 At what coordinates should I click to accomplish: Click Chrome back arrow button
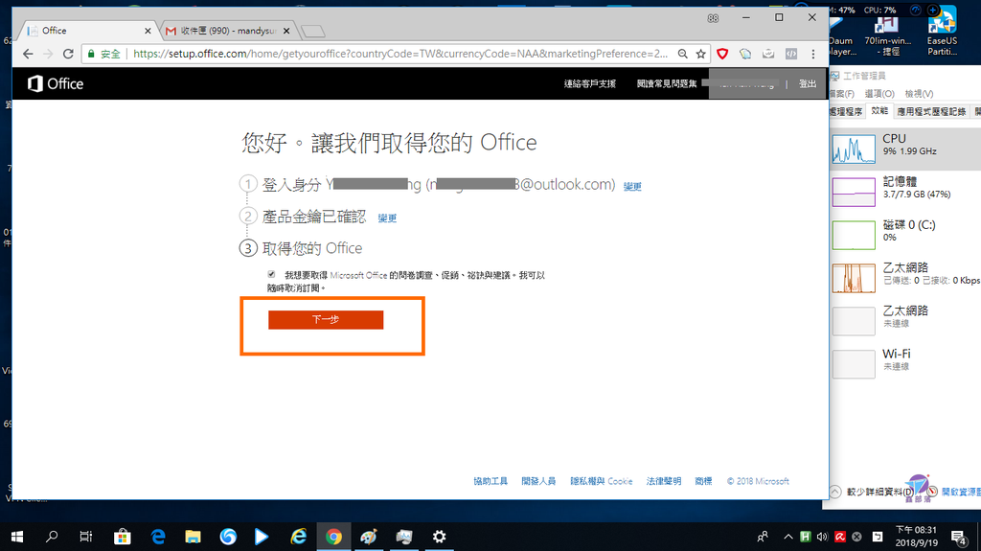point(28,54)
